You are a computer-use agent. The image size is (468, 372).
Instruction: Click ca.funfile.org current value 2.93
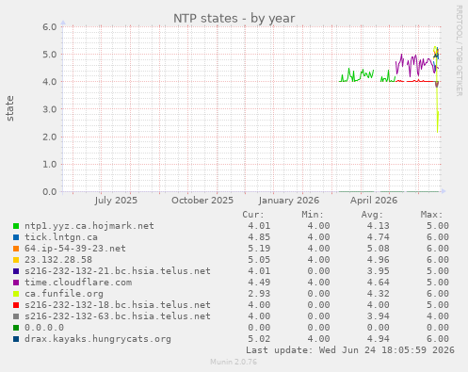pos(259,294)
